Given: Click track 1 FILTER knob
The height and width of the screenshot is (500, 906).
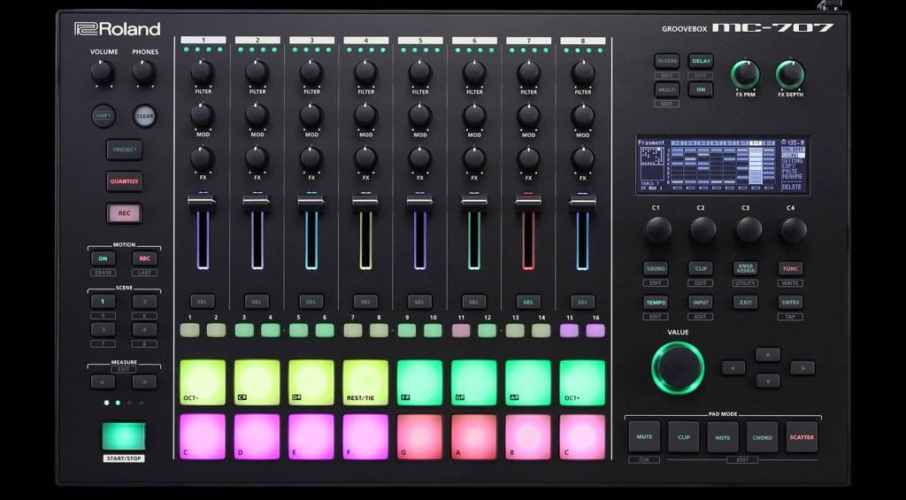Looking at the screenshot, I should 203,73.
